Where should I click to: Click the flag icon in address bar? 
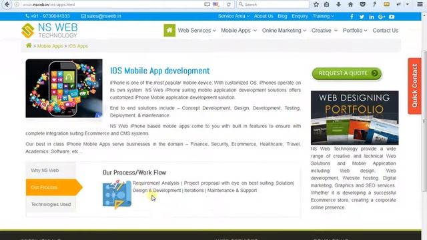tap(216, 5)
